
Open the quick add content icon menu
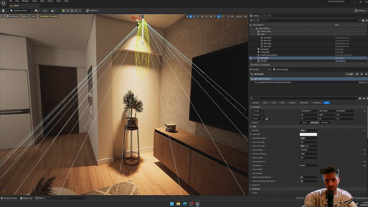(37, 11)
